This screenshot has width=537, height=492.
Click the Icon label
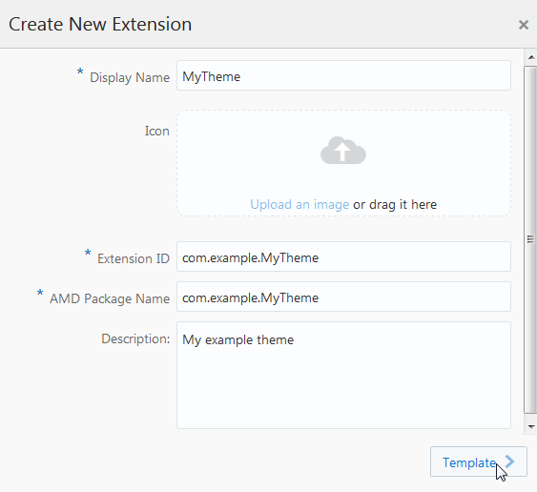click(x=156, y=131)
